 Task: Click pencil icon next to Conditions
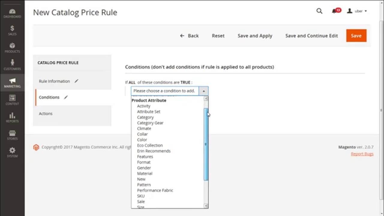tap(66, 97)
